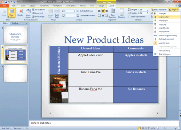
Task: Apply center text alignment icon
Action: (103, 11)
